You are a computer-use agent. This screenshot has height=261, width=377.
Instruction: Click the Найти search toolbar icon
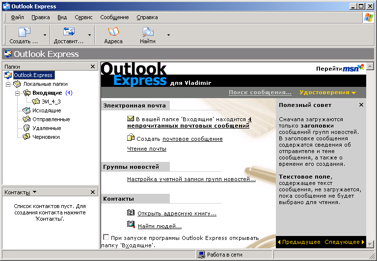click(x=148, y=31)
